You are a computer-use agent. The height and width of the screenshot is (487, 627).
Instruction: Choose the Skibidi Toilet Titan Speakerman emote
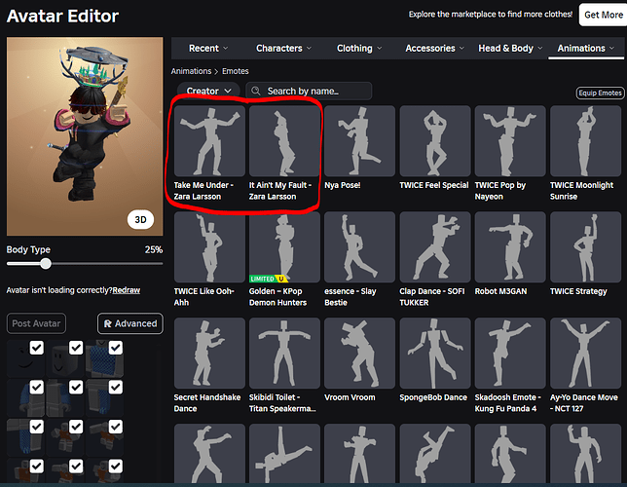[284, 353]
